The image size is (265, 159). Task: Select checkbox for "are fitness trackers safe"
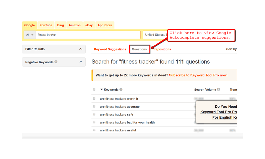point(94,114)
